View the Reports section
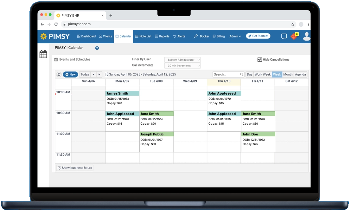Screen dimensions: 350x212 point(162,36)
